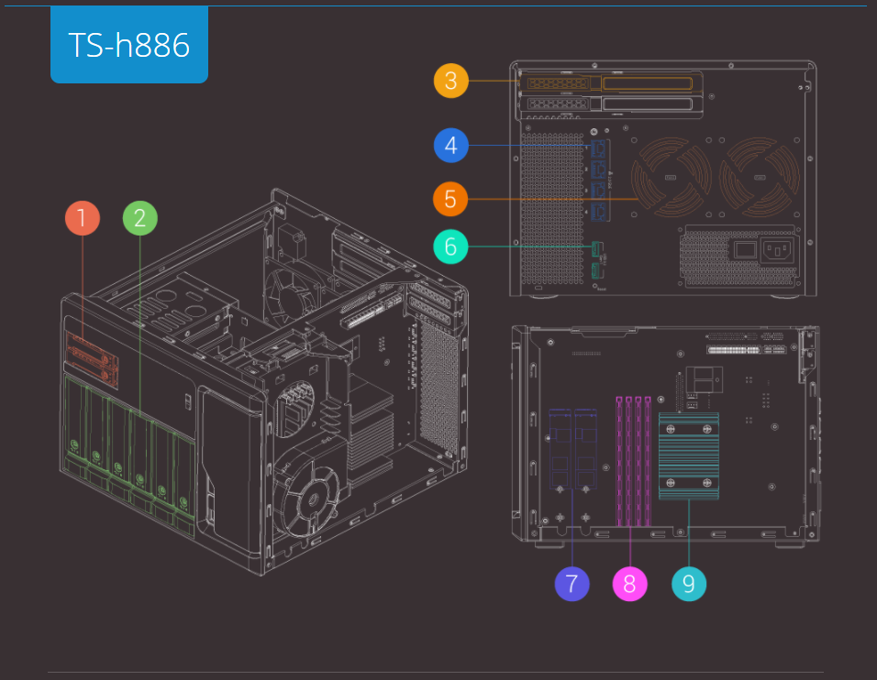The width and height of the screenshot is (877, 680).
Task: Select the yellow number 3 callout circle
Action: (450, 81)
